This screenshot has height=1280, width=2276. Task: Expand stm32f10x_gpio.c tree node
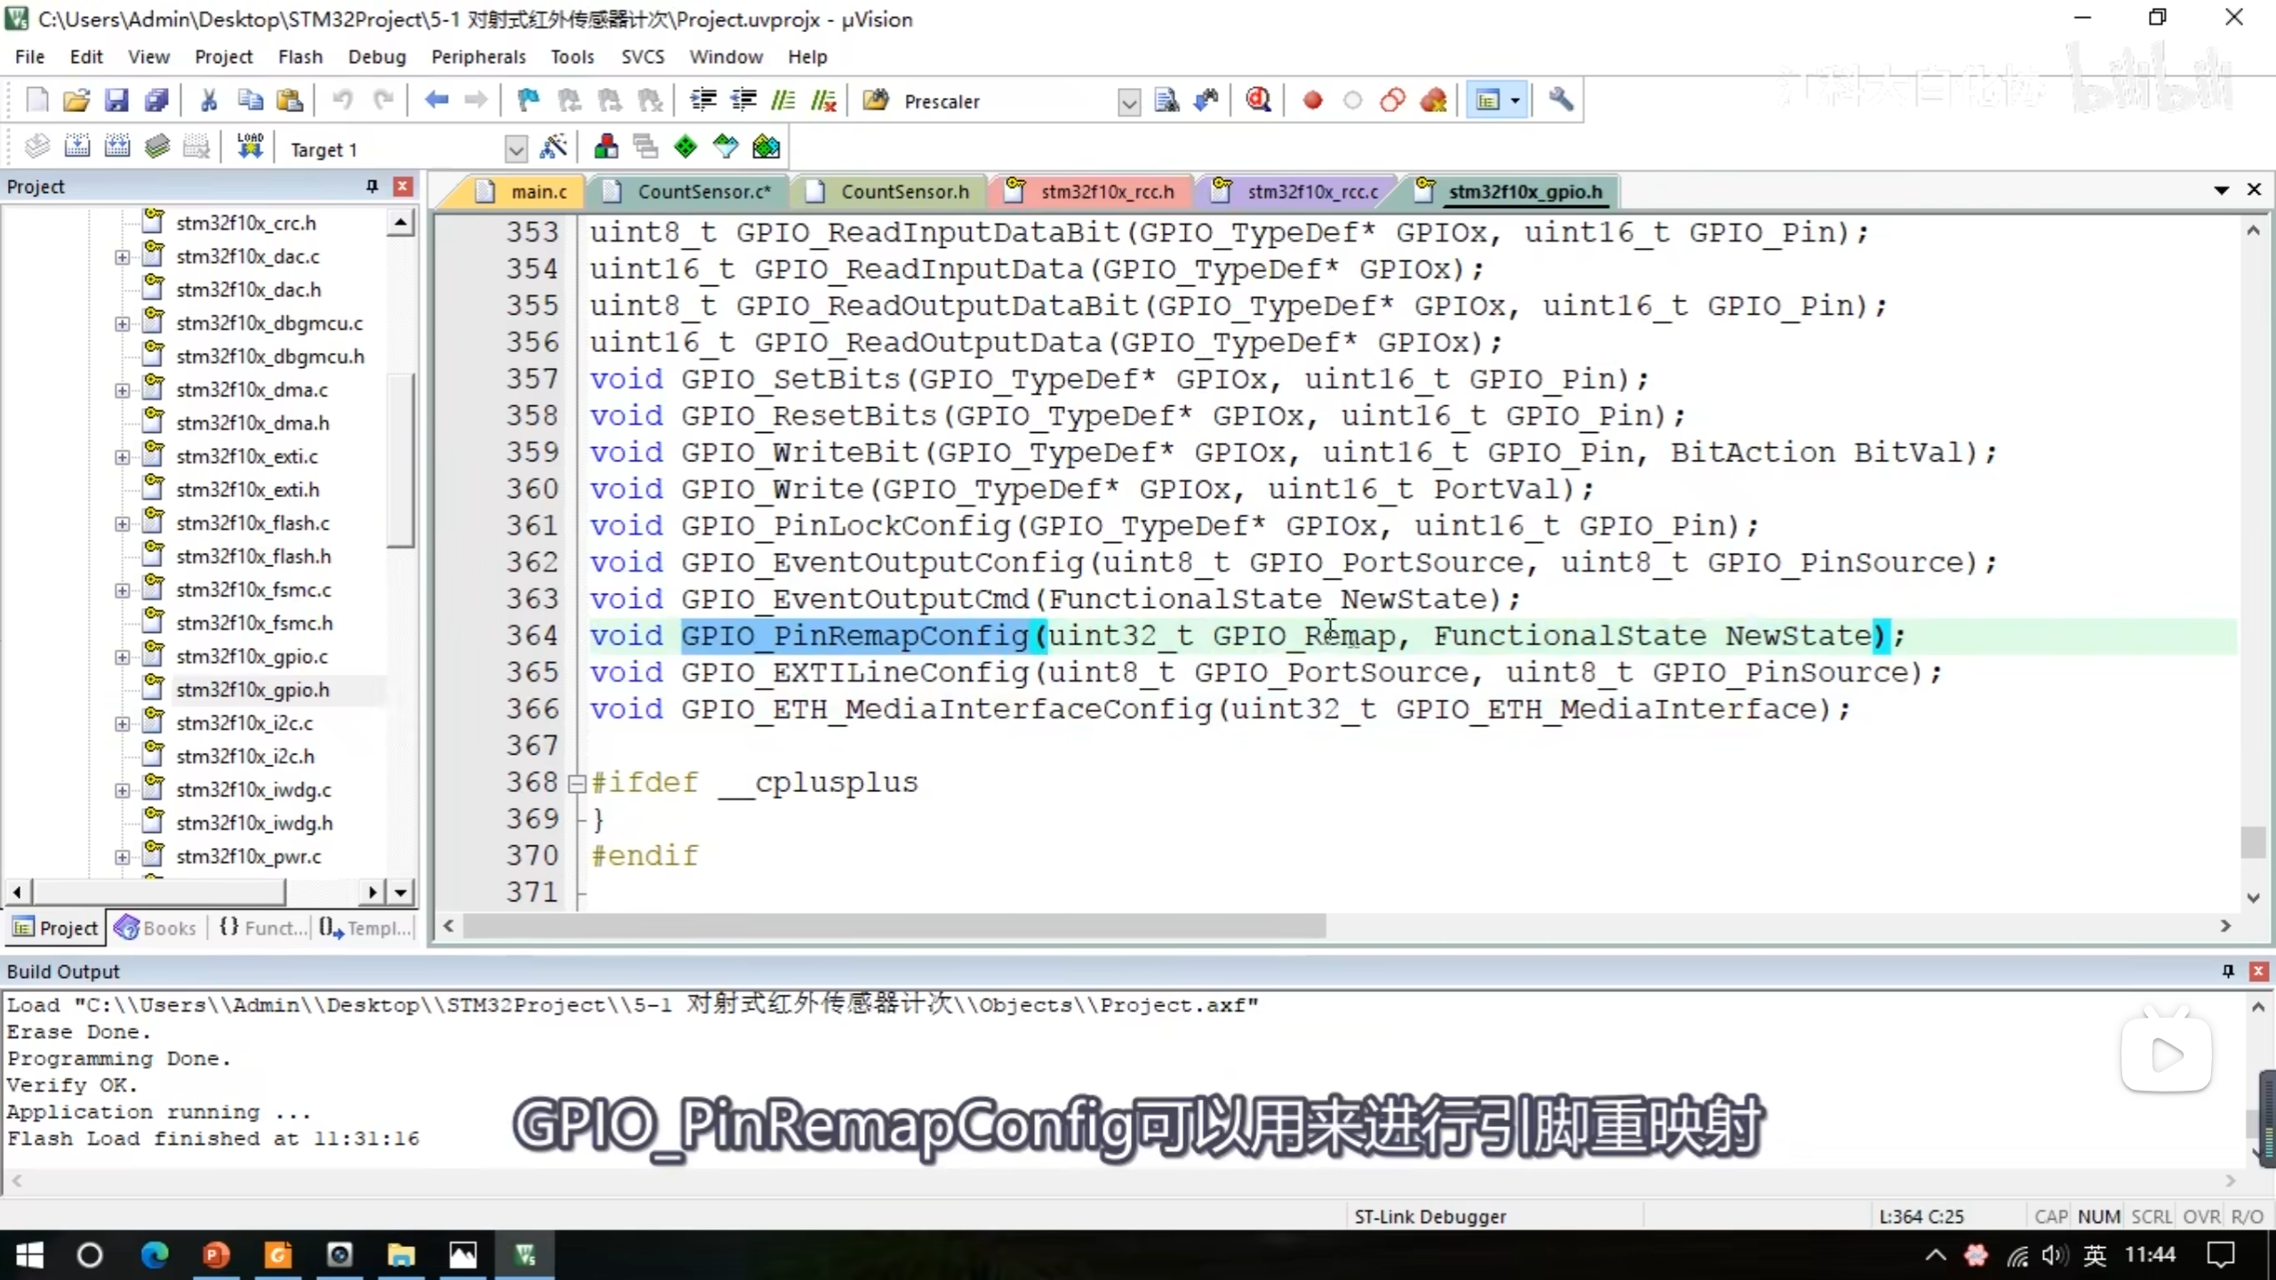point(122,657)
